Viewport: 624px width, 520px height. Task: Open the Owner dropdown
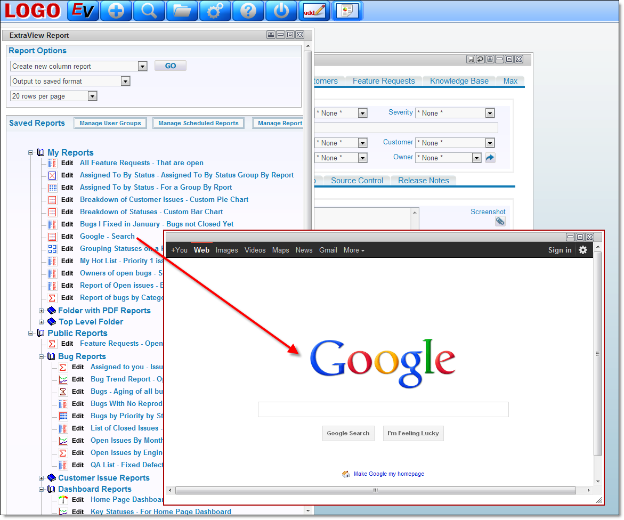coord(476,158)
